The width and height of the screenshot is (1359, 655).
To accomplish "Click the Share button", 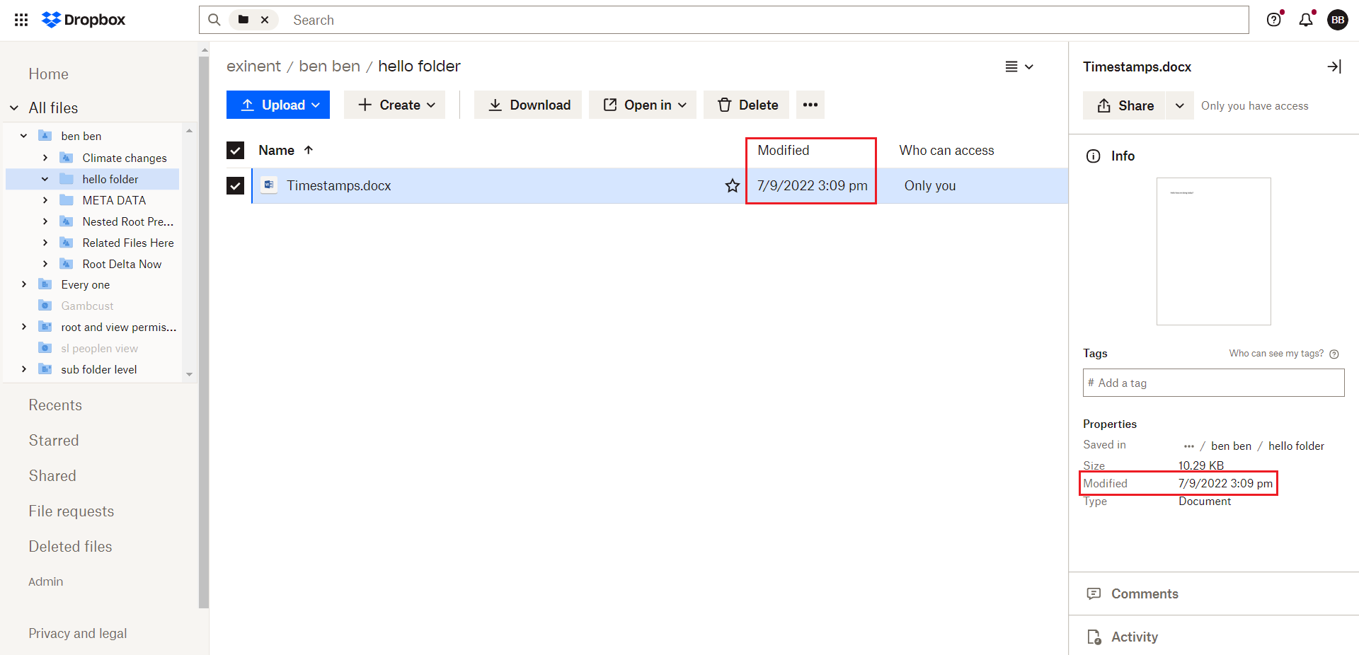I will (1123, 105).
